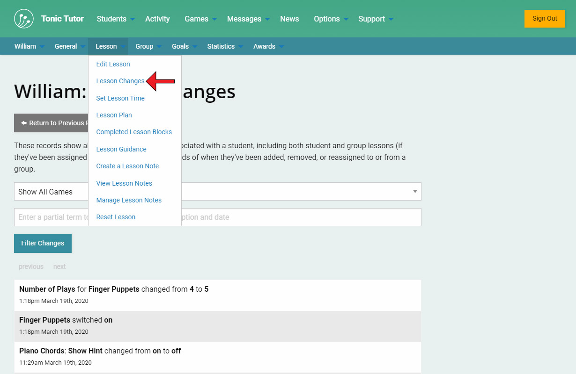
Task: Select Set Lesson Time menu entry
Action: point(120,98)
